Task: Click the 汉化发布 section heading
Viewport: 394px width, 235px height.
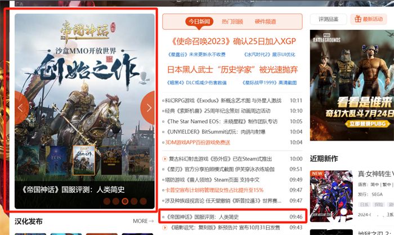Action: [29, 222]
